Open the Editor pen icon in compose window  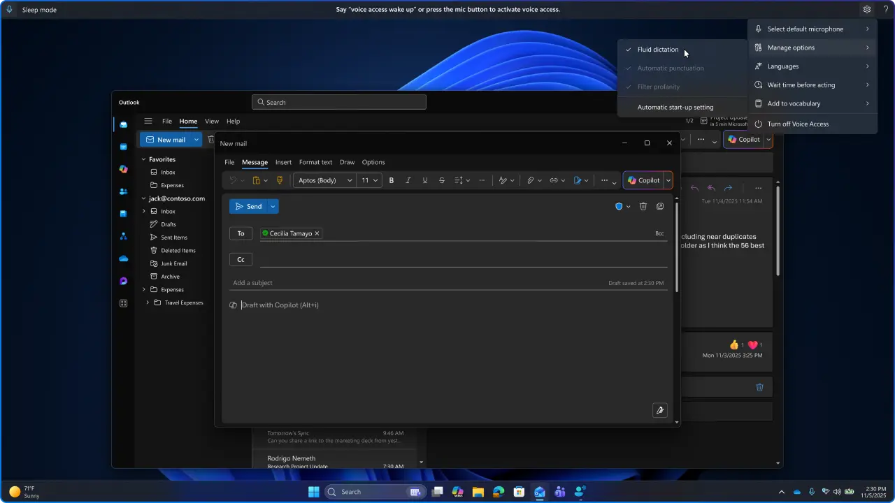(x=659, y=410)
